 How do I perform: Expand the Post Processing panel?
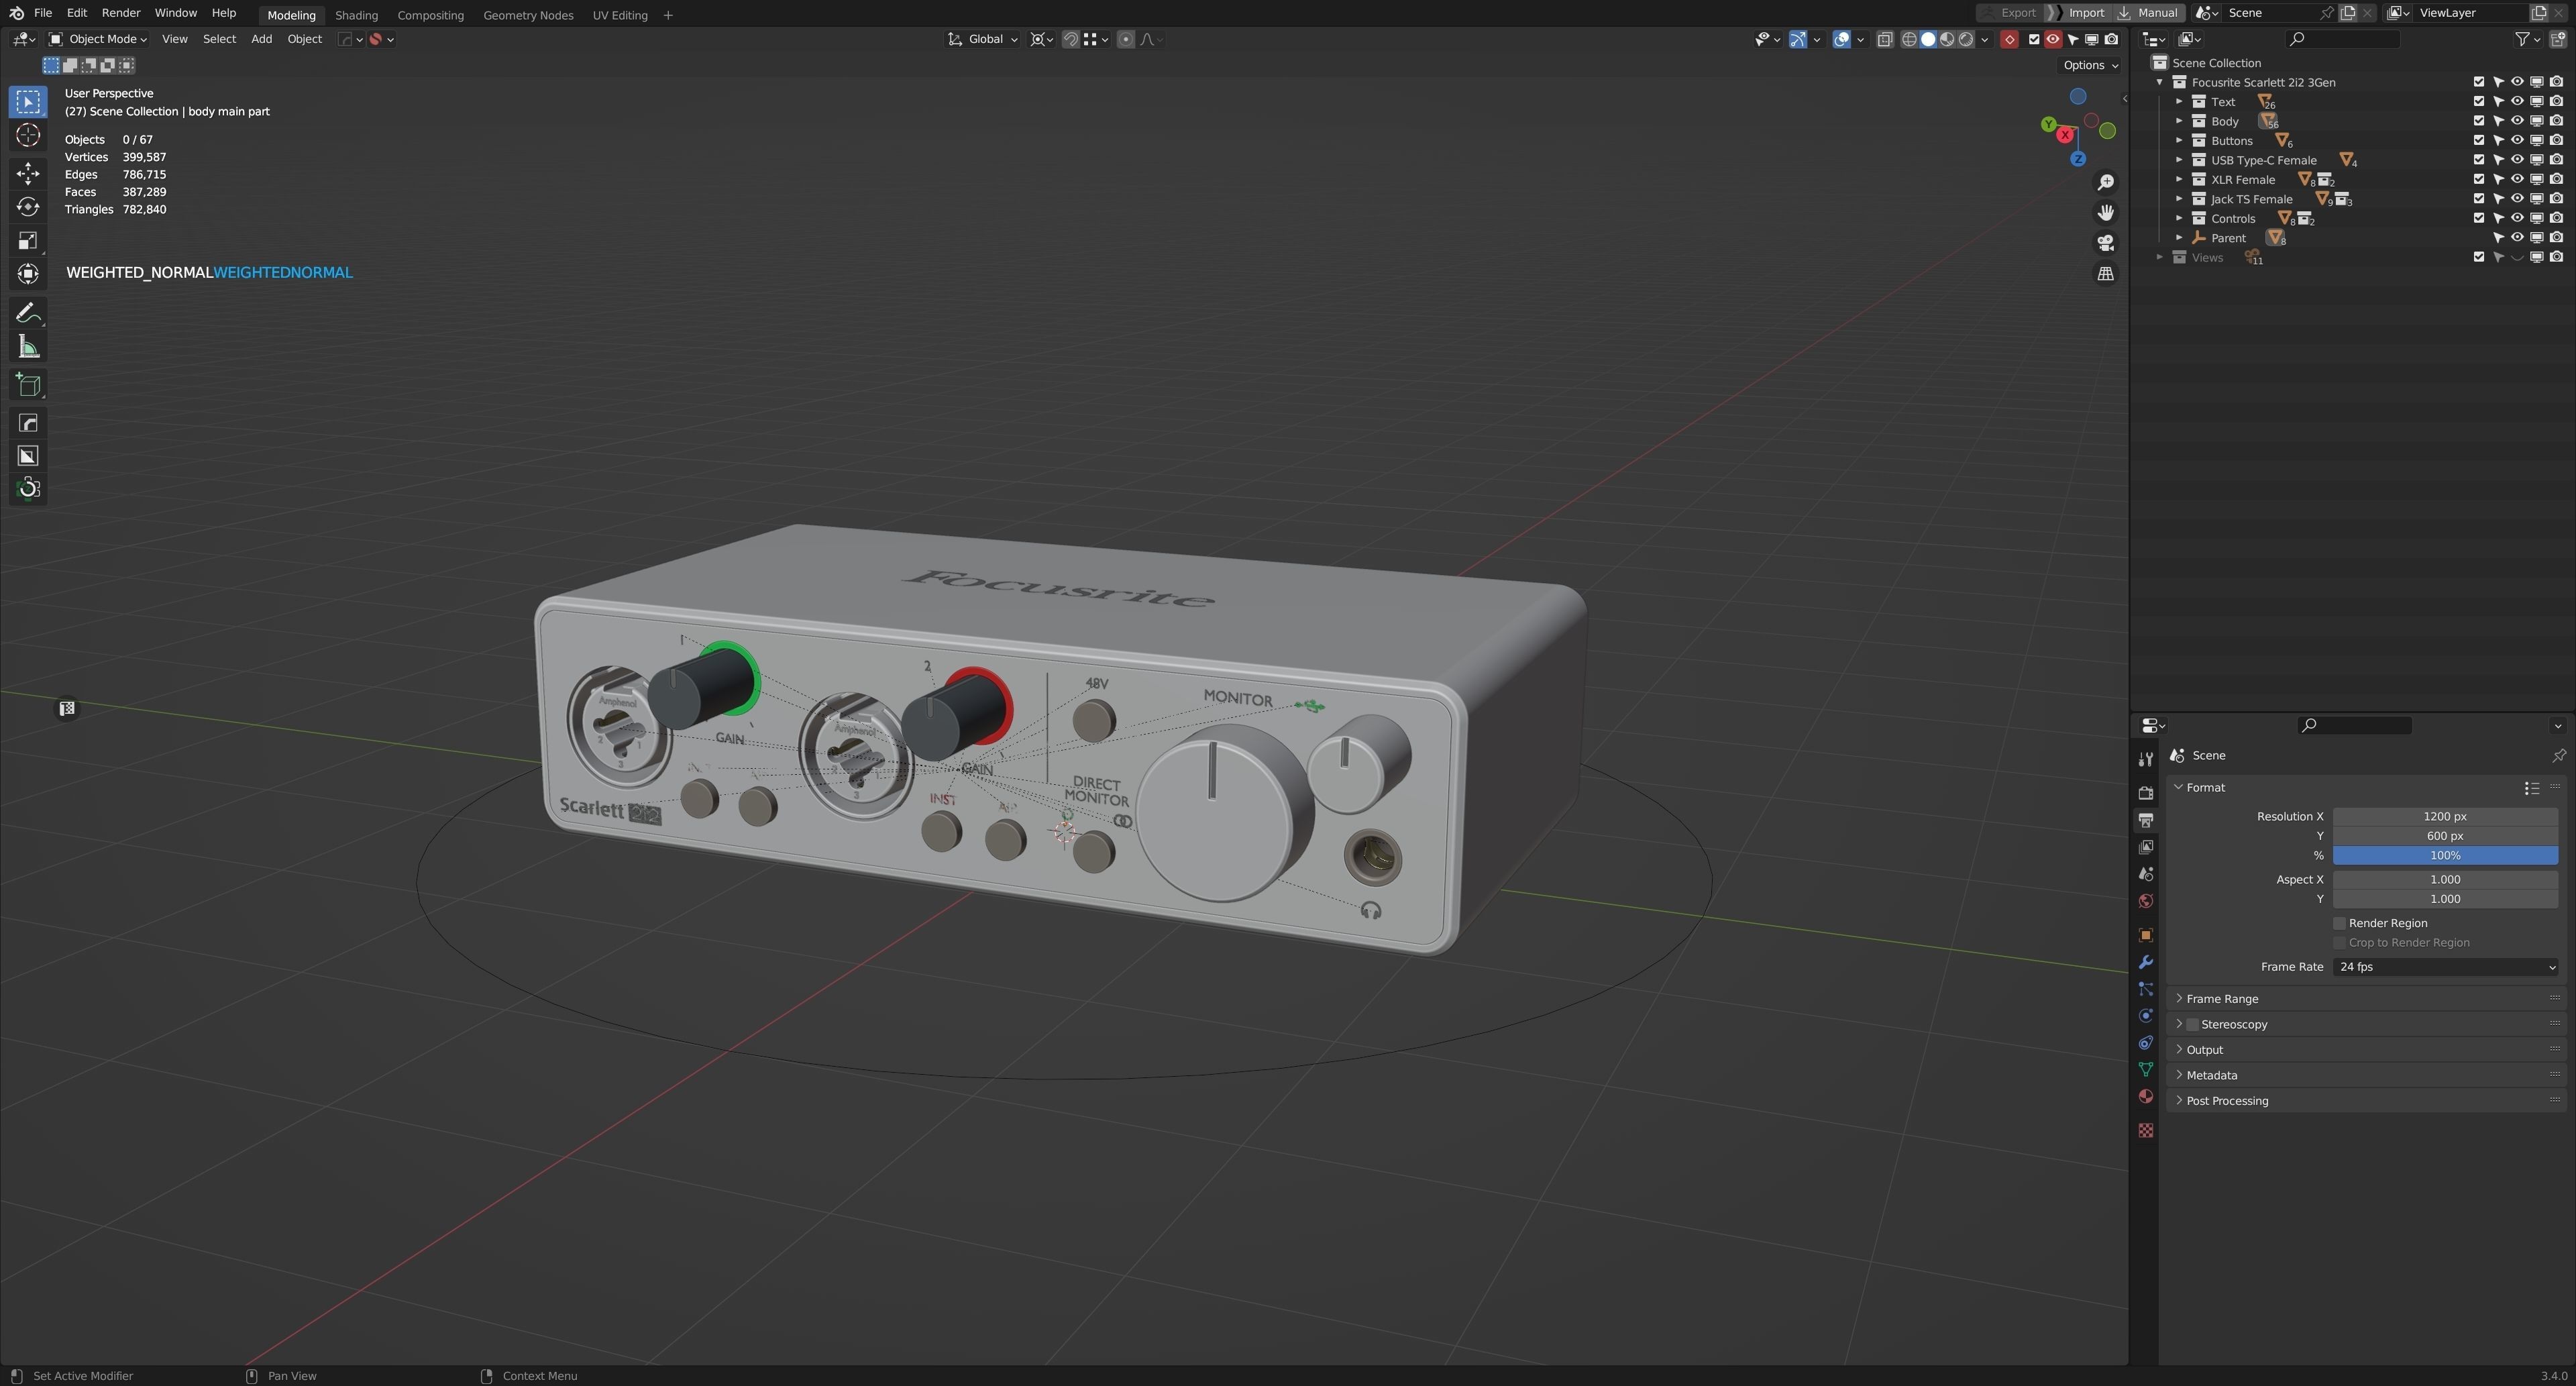click(2226, 1101)
